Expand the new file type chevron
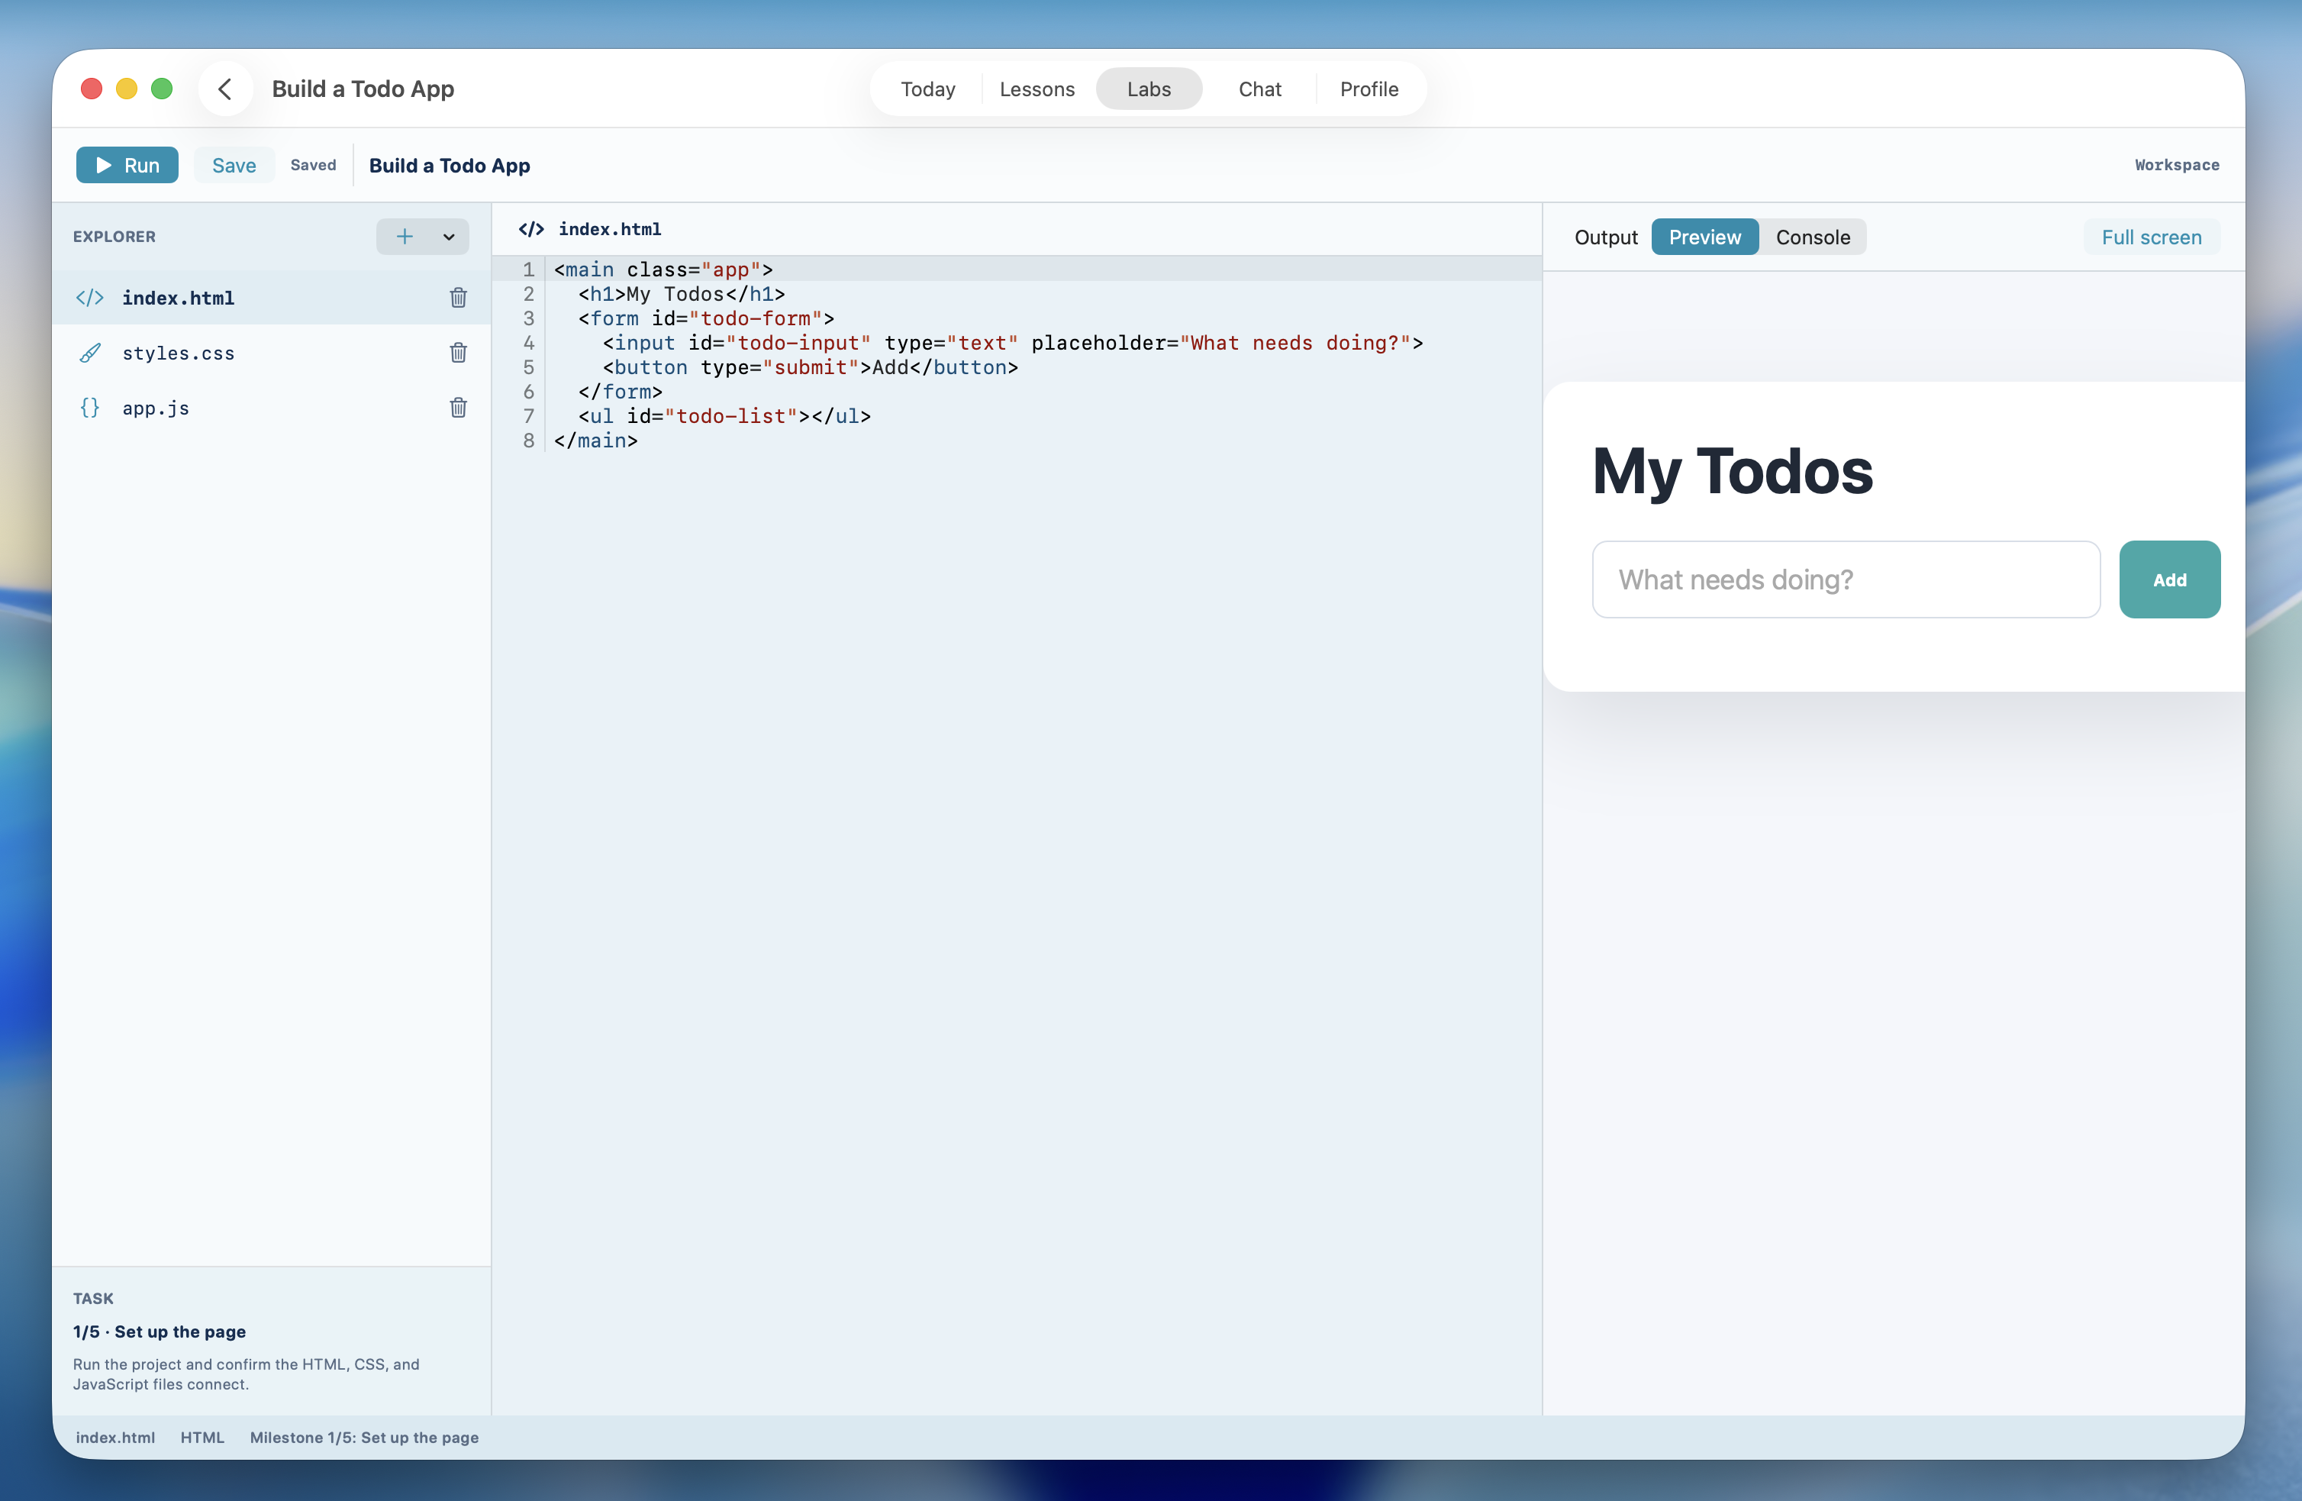 click(x=449, y=237)
